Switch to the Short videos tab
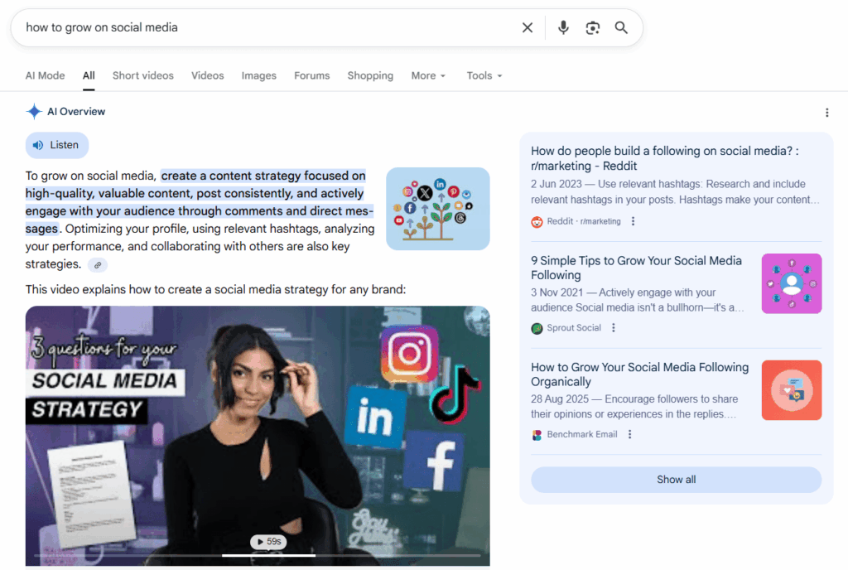The width and height of the screenshot is (848, 570). click(142, 75)
